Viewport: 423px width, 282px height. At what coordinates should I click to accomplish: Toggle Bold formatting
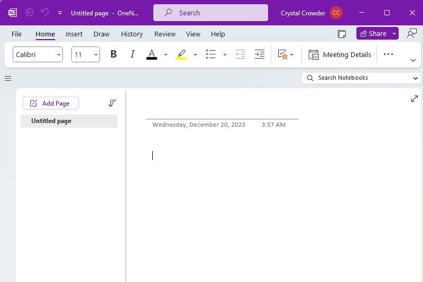tap(114, 54)
